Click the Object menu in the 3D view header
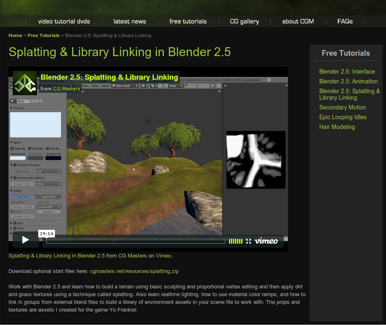This screenshot has width=386, height=325. (x=105, y=86)
